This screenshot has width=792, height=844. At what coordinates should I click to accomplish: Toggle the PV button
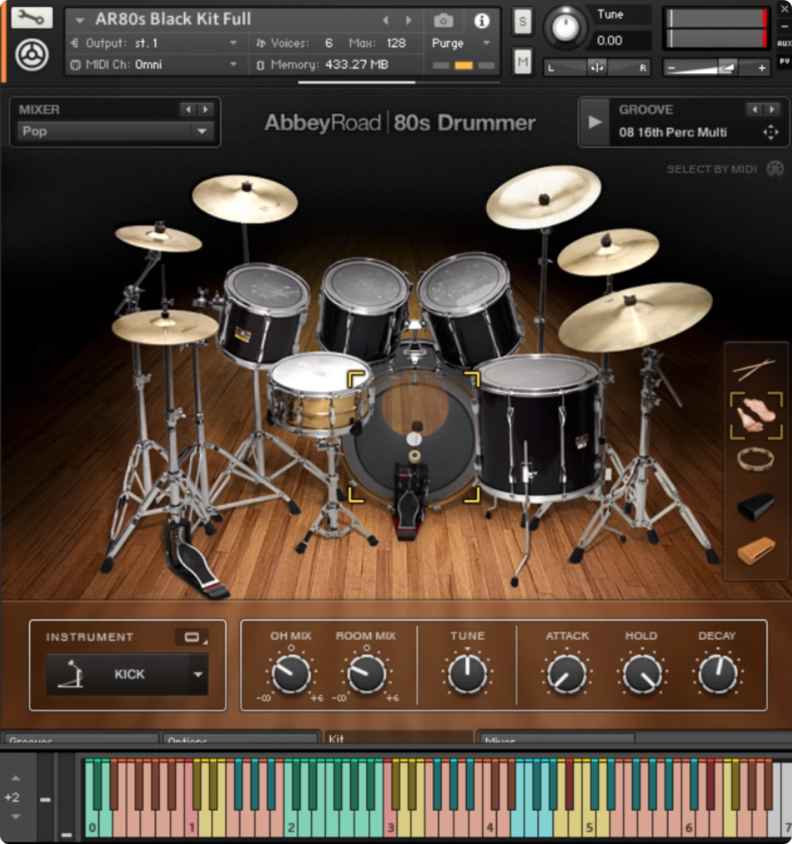coord(784,61)
